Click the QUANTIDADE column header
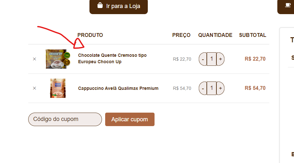 coord(215,35)
